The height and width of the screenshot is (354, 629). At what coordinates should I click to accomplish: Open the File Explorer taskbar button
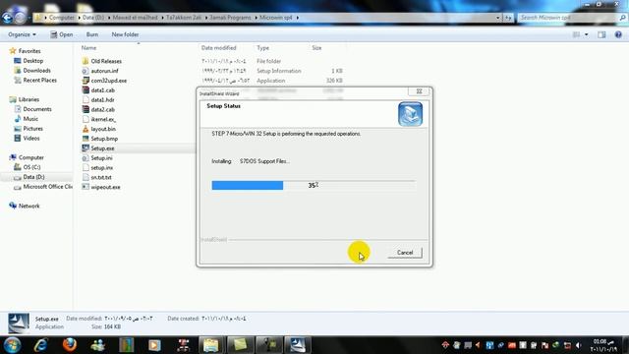211,345
